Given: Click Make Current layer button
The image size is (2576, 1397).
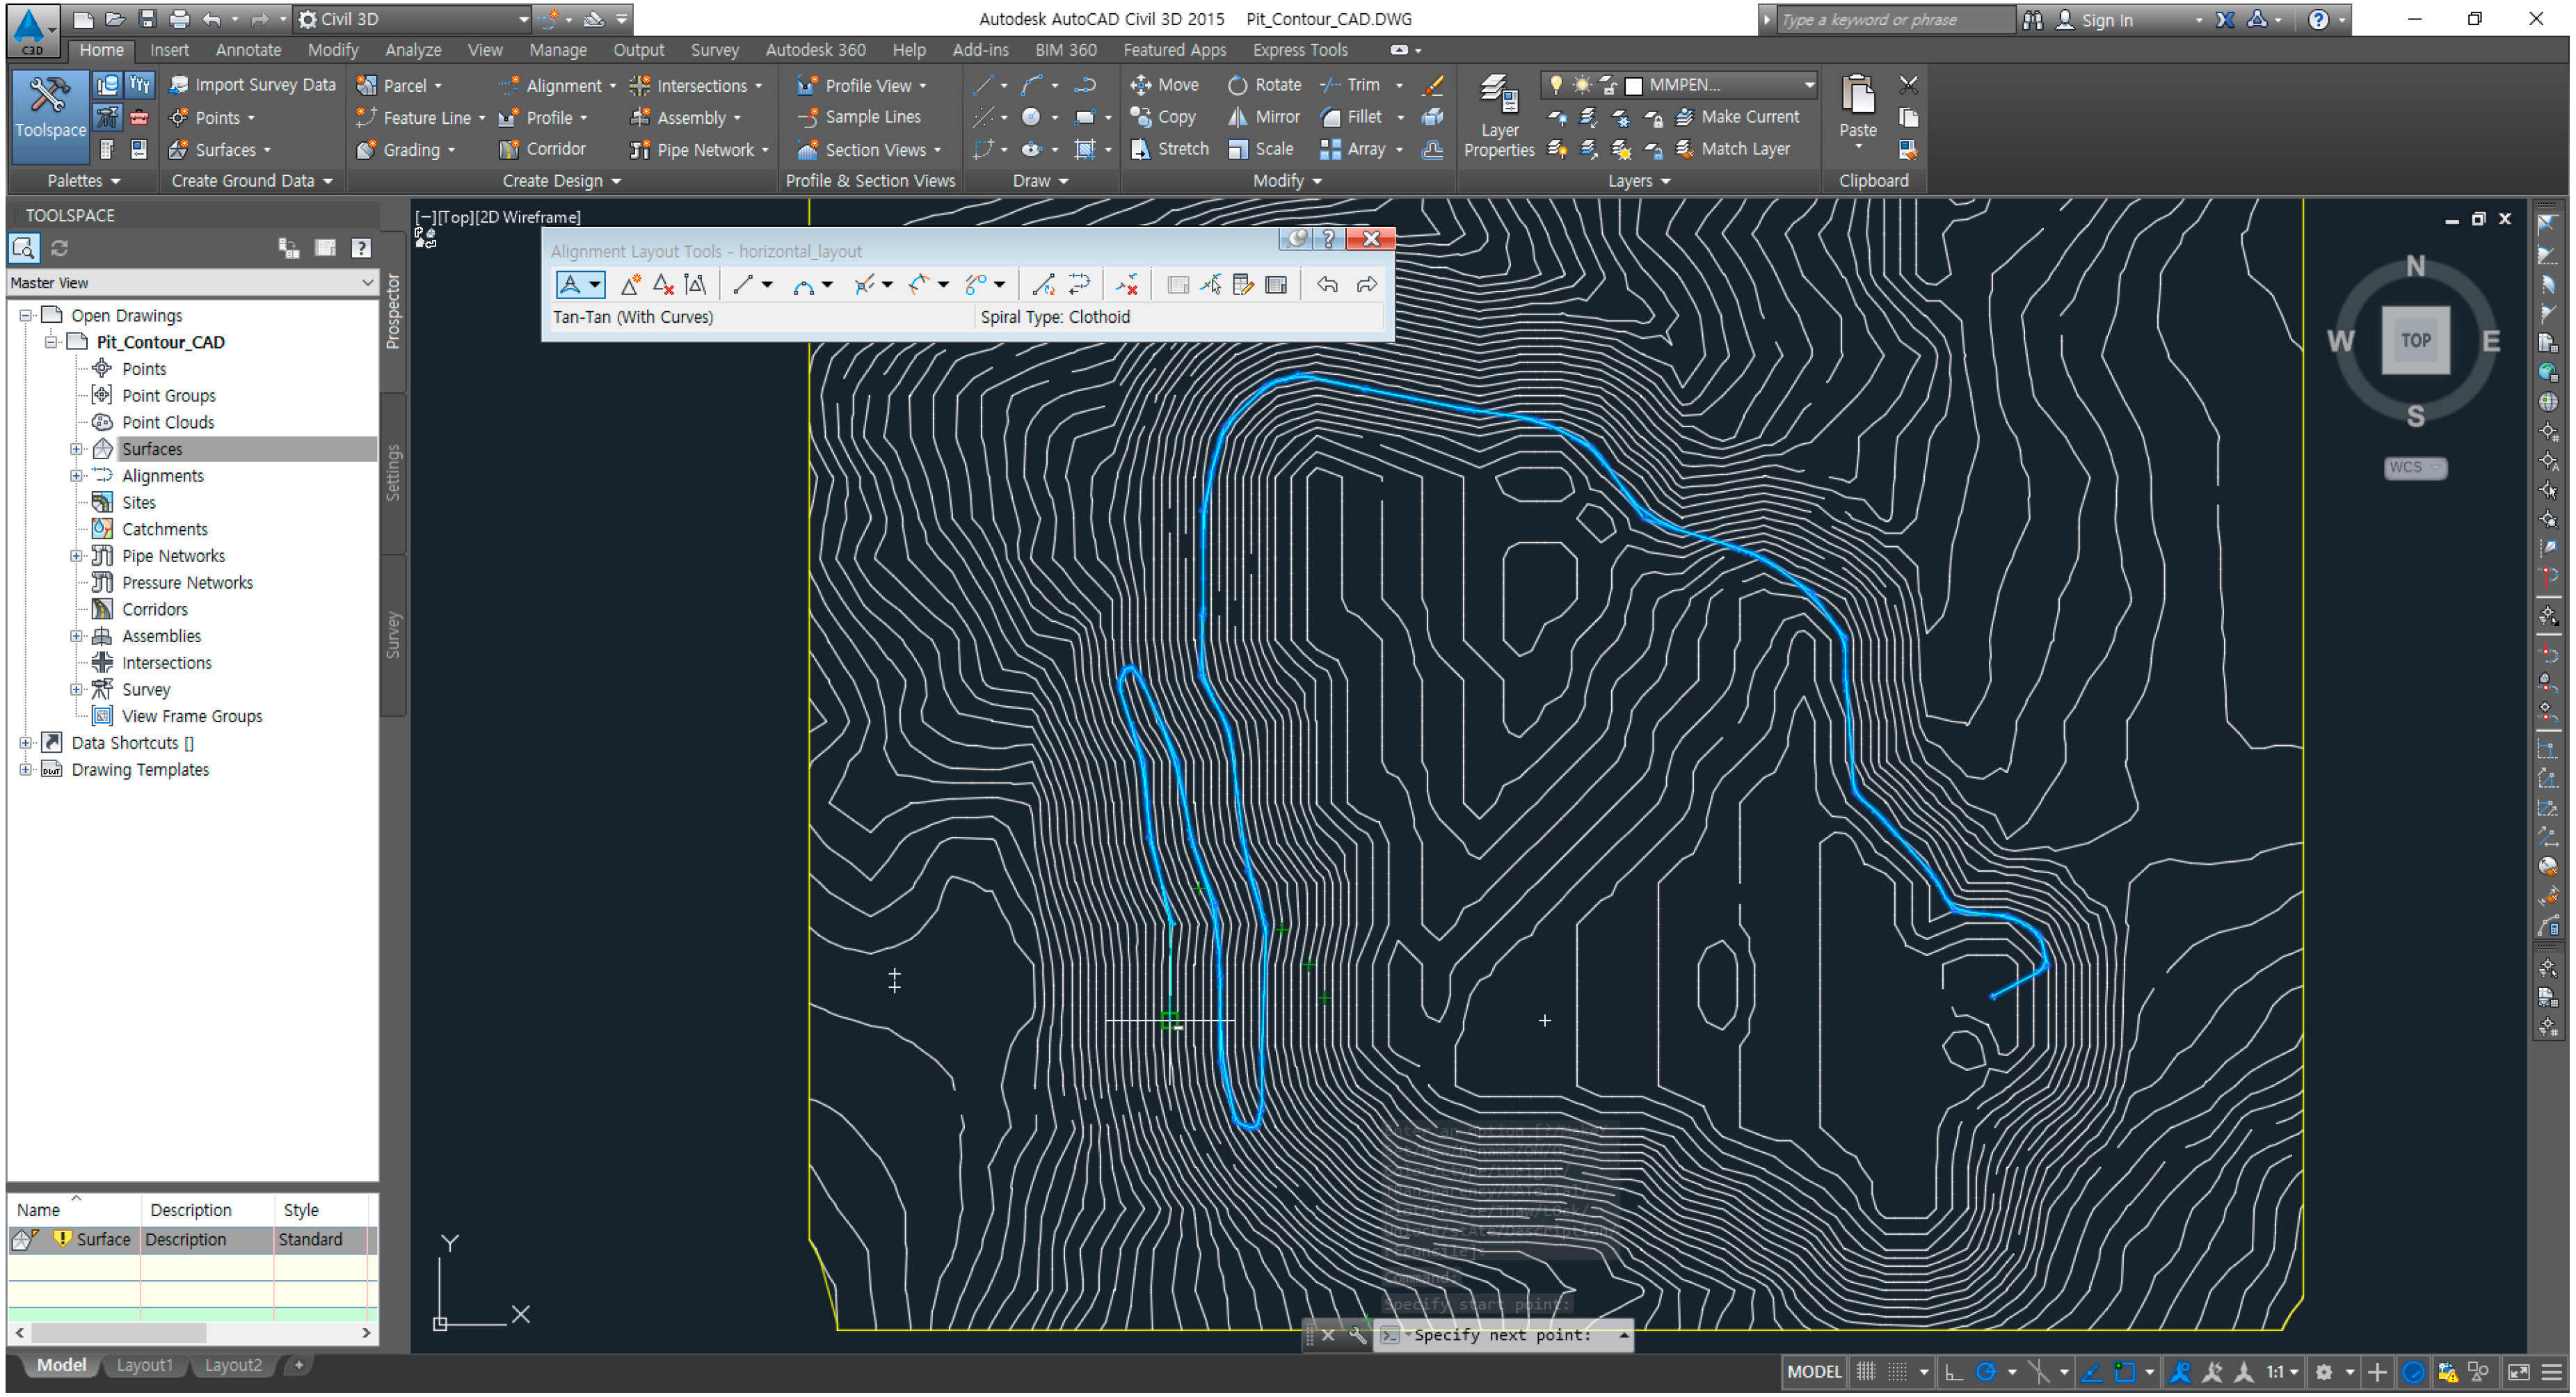Looking at the screenshot, I should coord(1738,117).
